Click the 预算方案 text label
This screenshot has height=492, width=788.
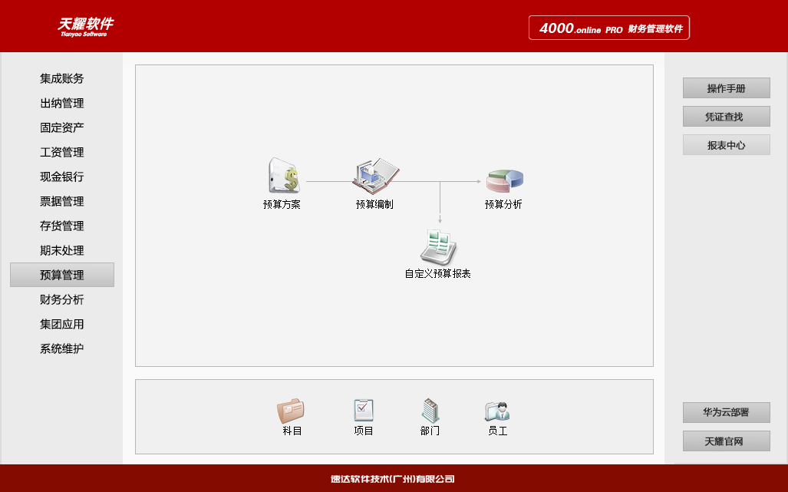[x=282, y=204]
